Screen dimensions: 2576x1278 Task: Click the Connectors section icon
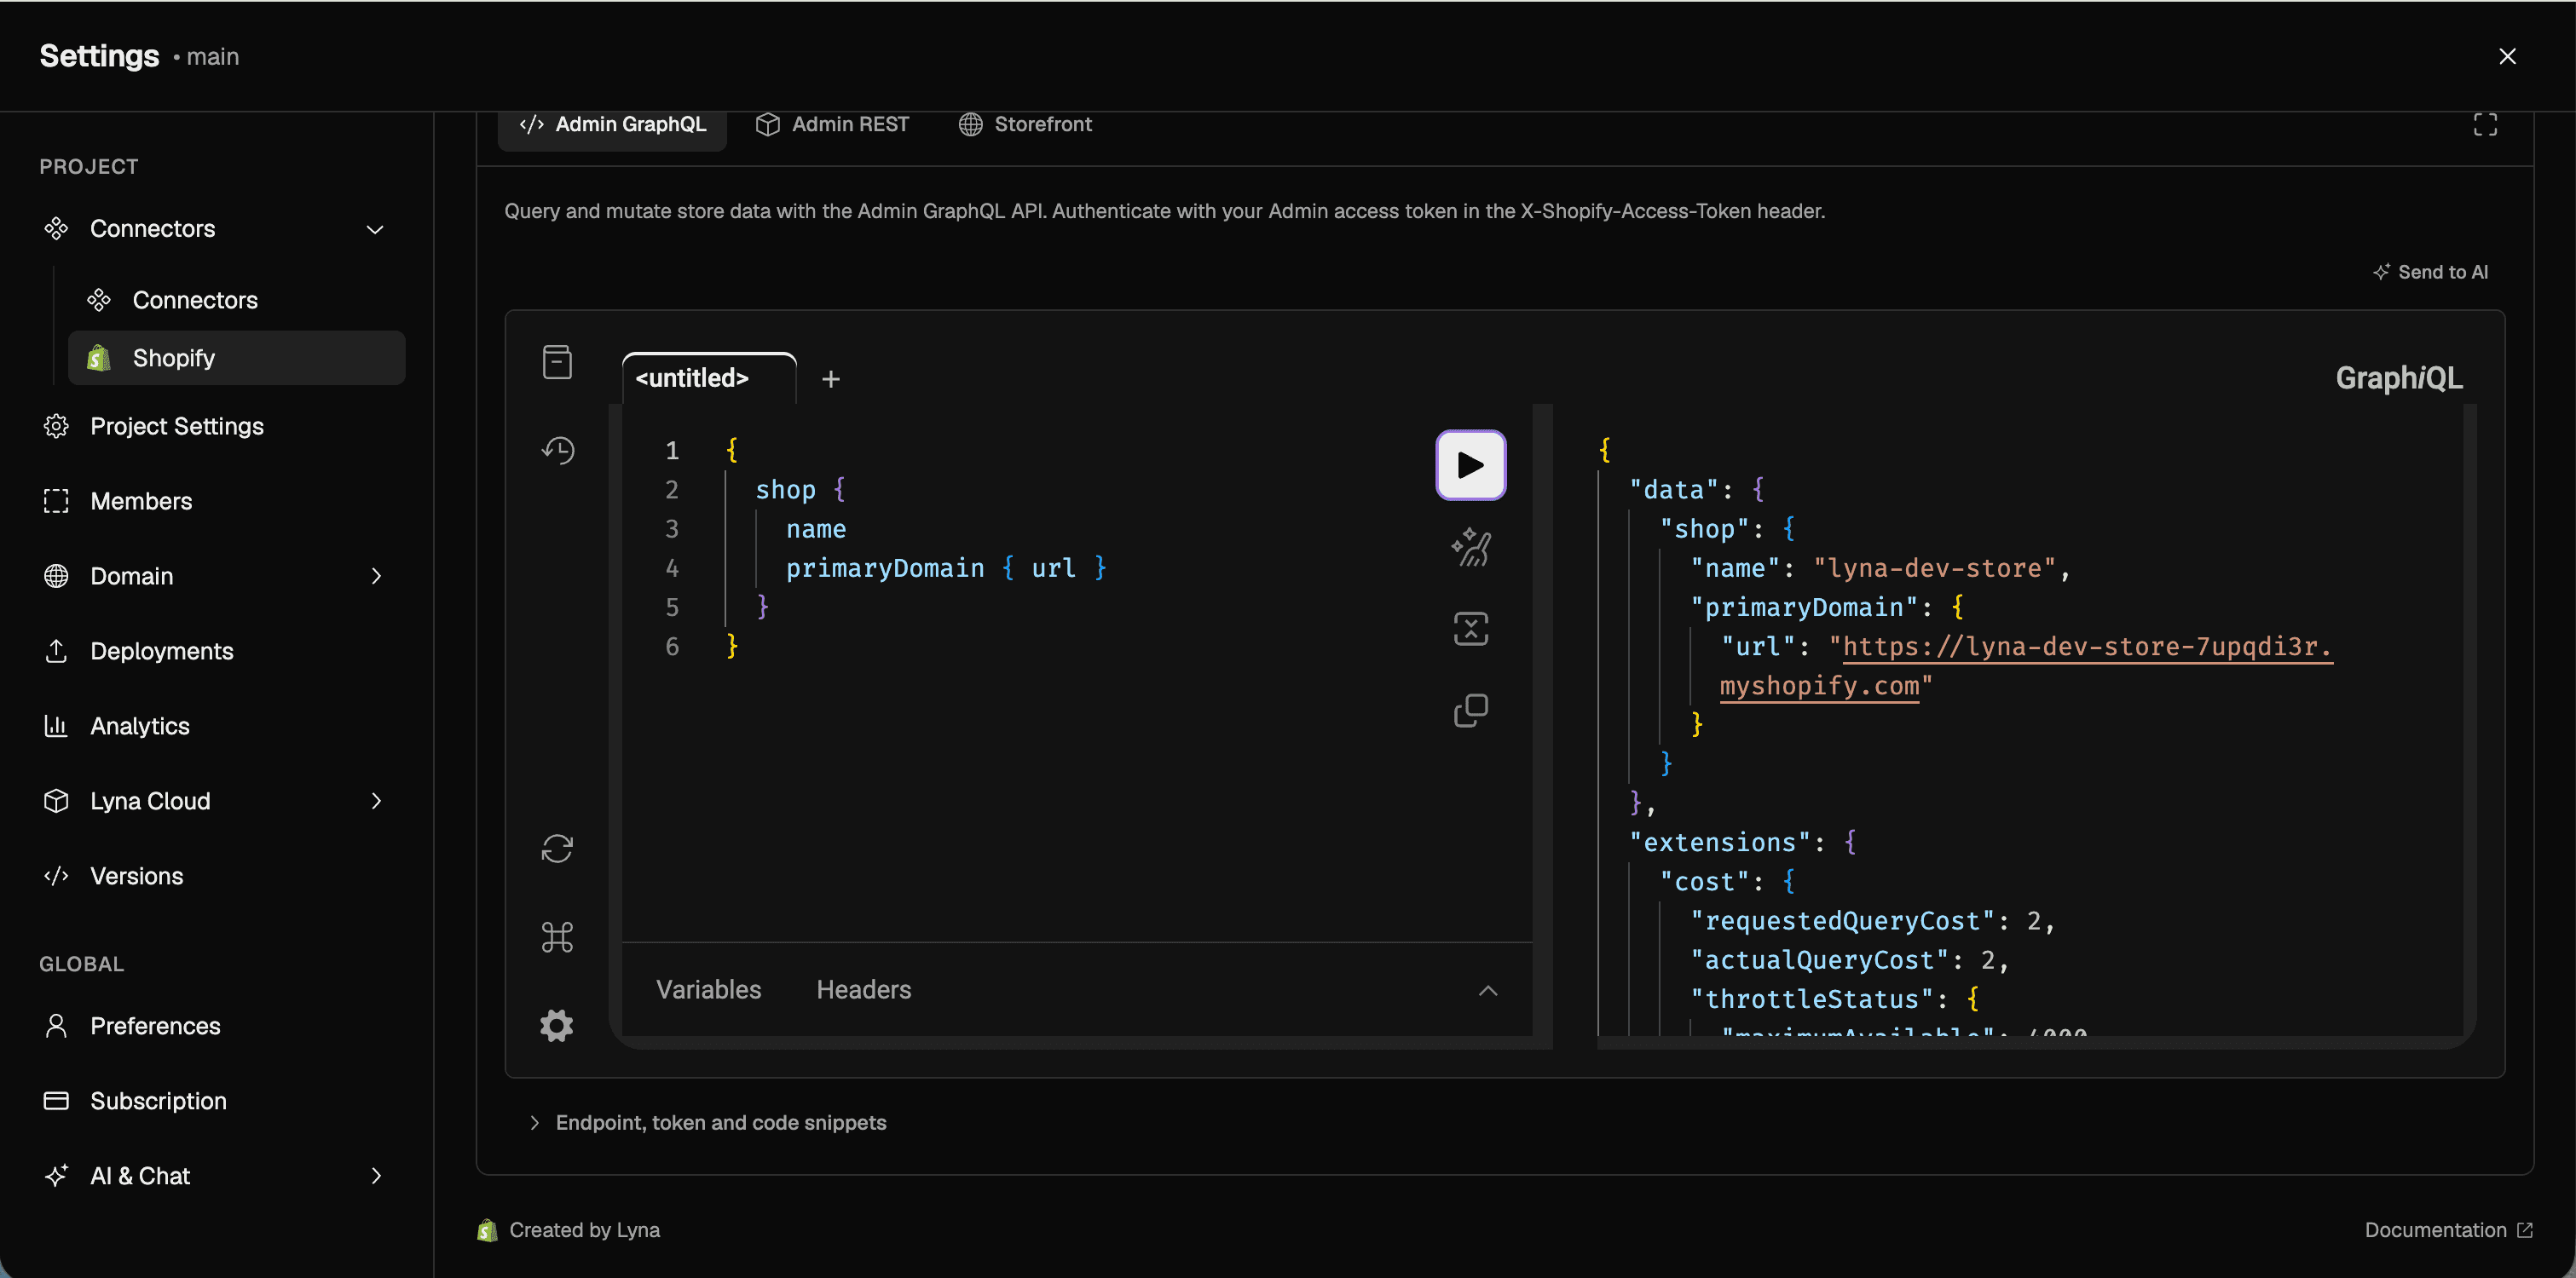pyautogui.click(x=56, y=229)
